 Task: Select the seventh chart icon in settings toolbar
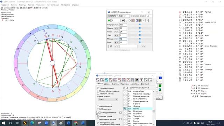pyautogui.click(x=124, y=80)
